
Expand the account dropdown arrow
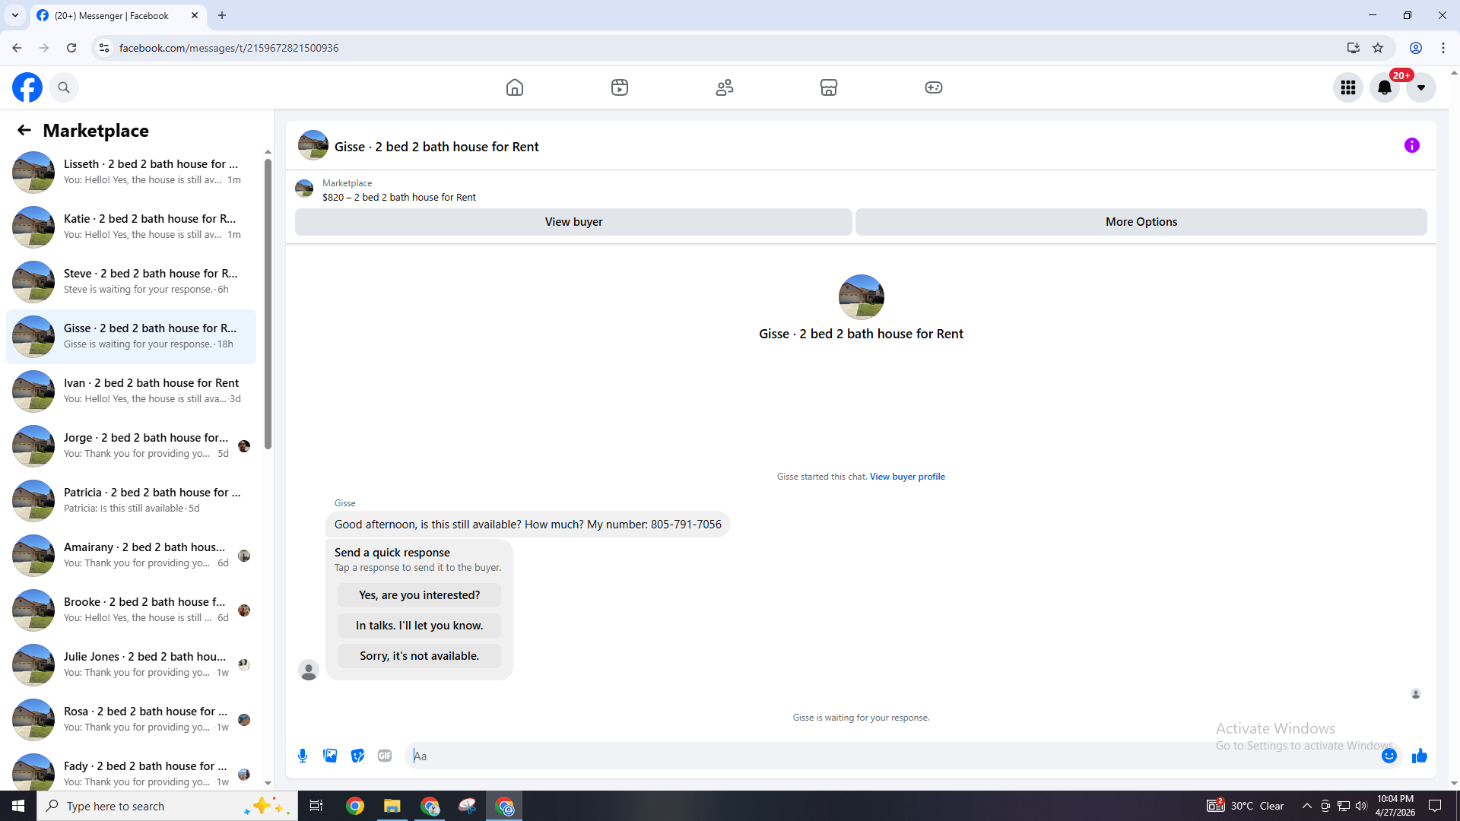tap(1420, 87)
